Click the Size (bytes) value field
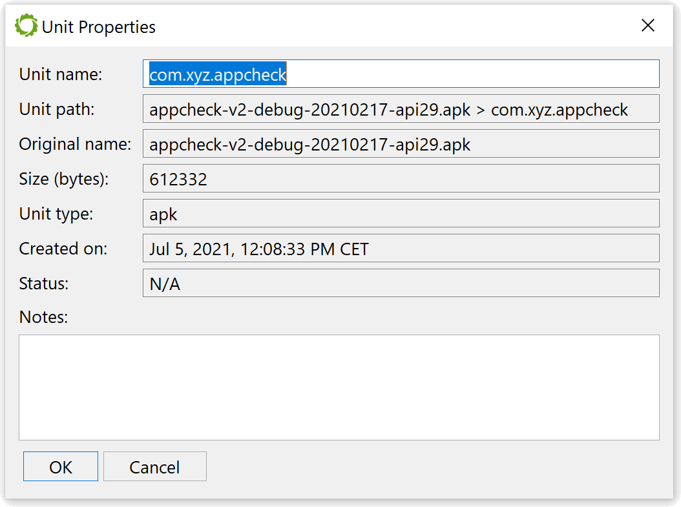The image size is (681, 507). point(401,178)
